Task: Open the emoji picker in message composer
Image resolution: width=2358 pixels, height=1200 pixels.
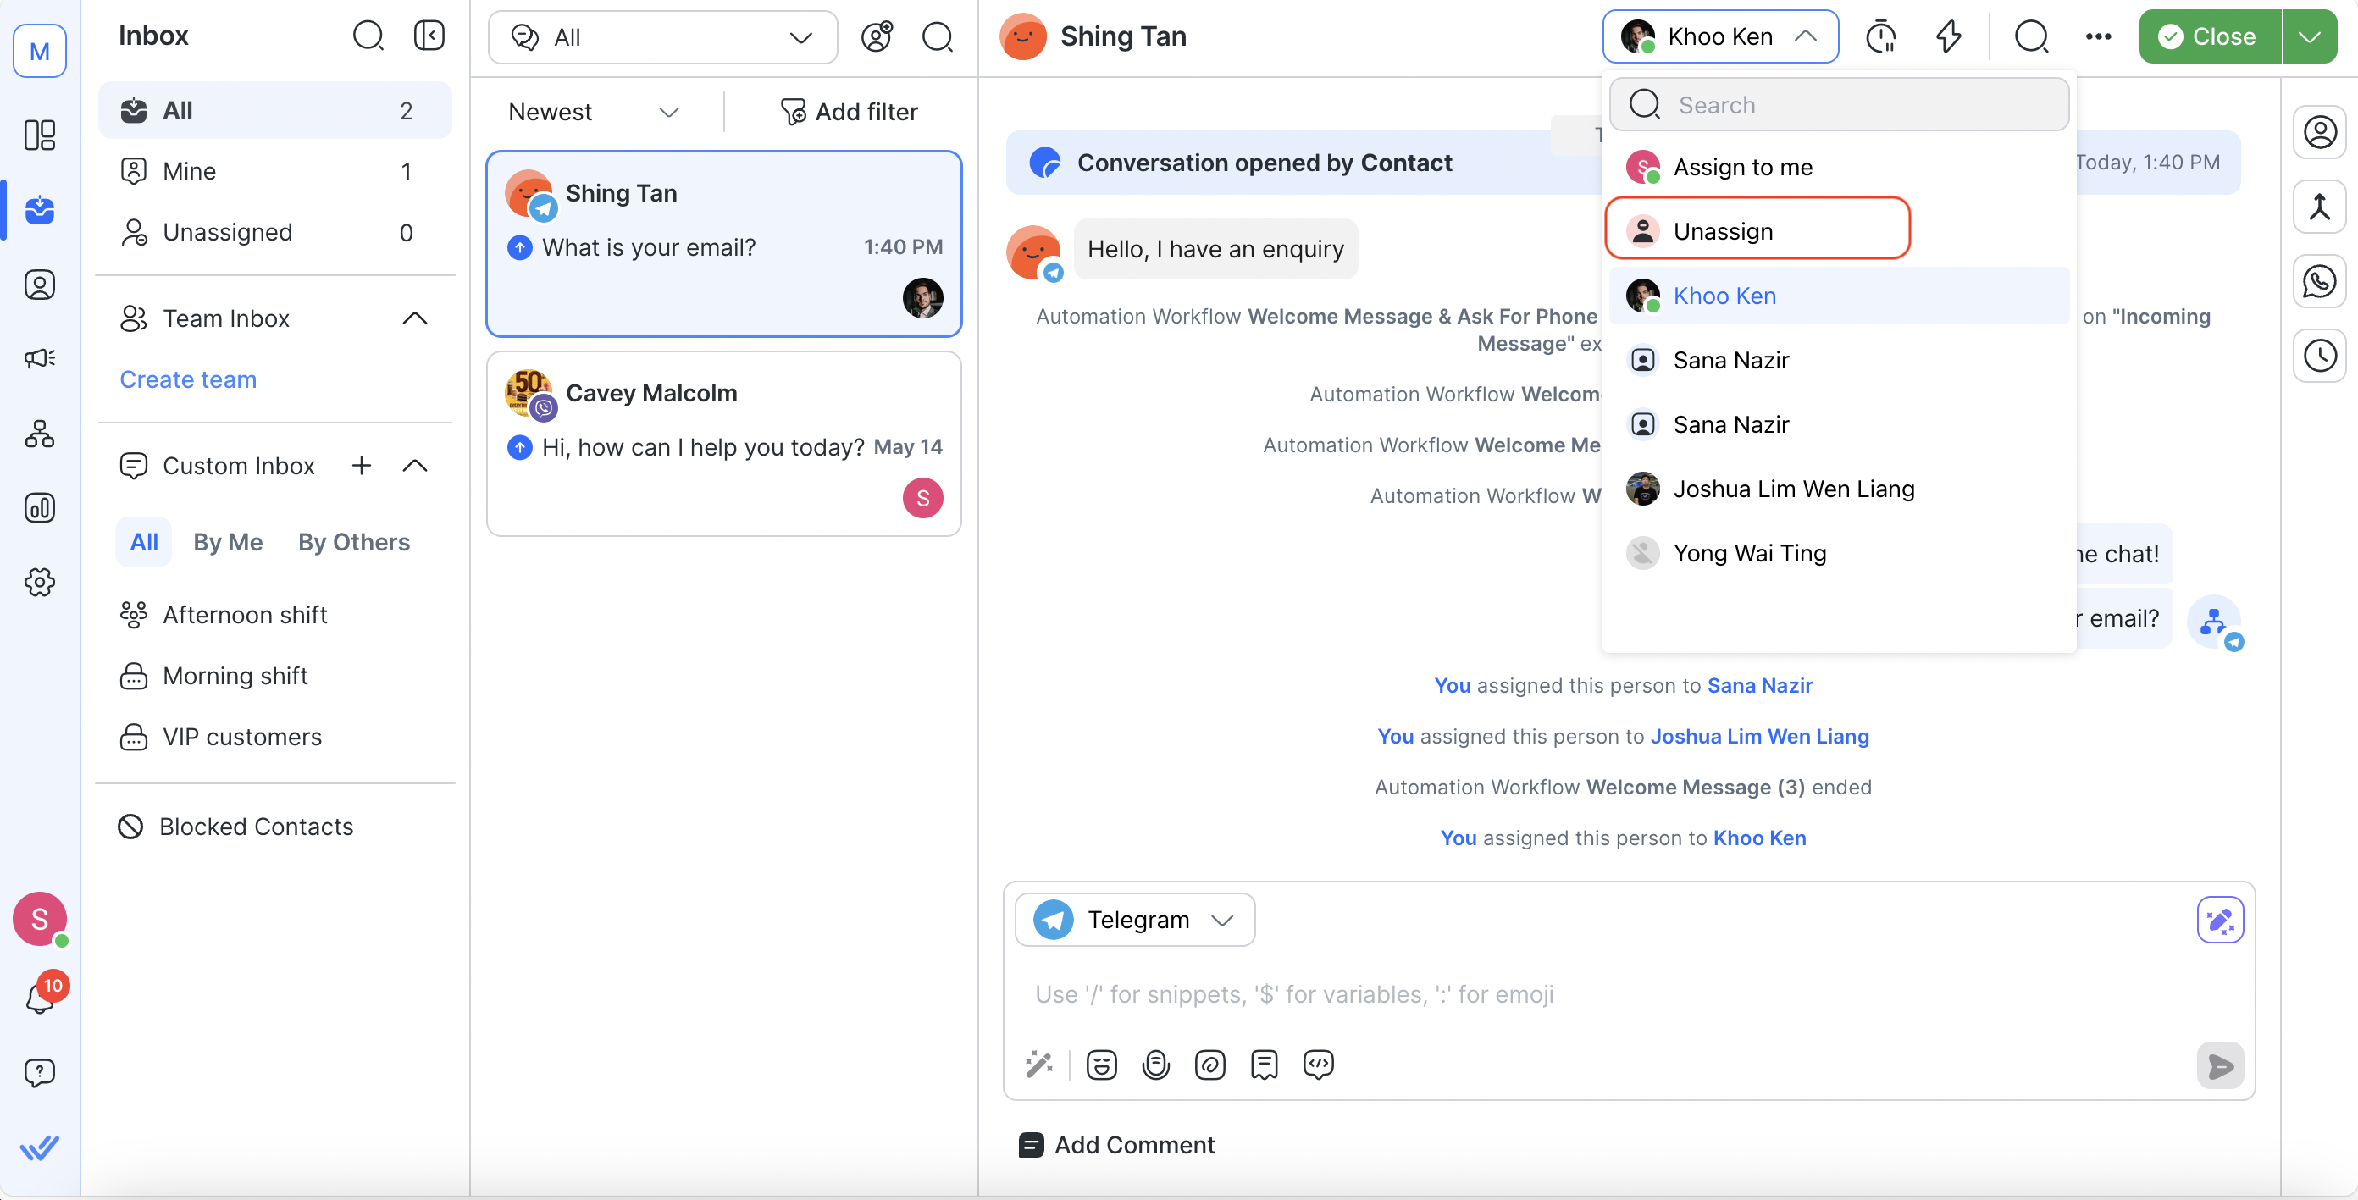Action: click(x=1101, y=1065)
